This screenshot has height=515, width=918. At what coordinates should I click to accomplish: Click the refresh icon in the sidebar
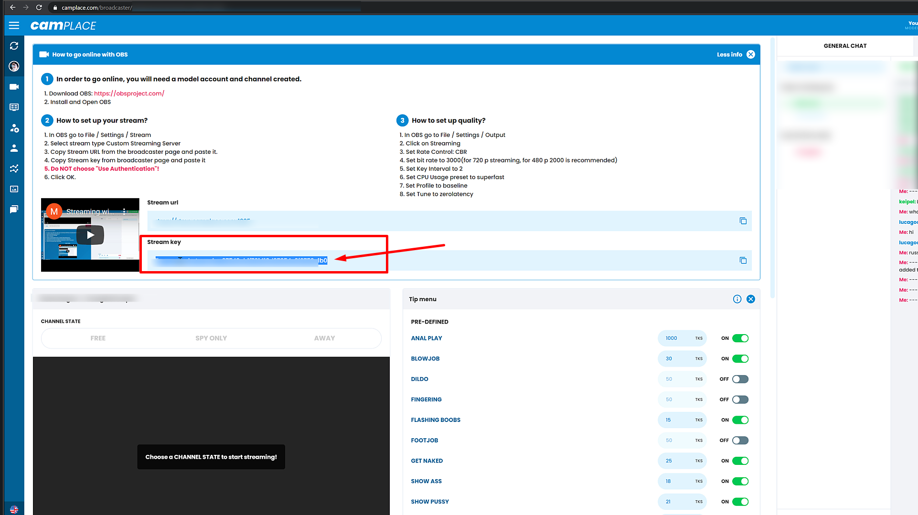click(x=14, y=46)
